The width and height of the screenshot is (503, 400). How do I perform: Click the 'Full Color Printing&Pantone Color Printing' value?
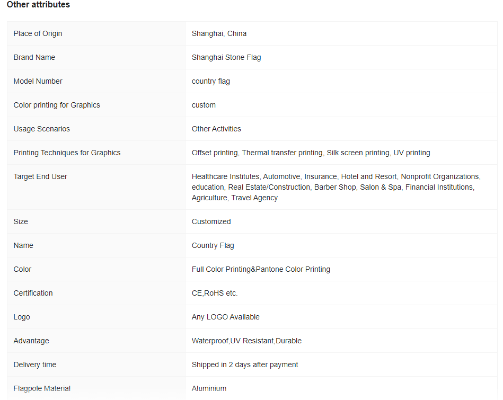[261, 269]
